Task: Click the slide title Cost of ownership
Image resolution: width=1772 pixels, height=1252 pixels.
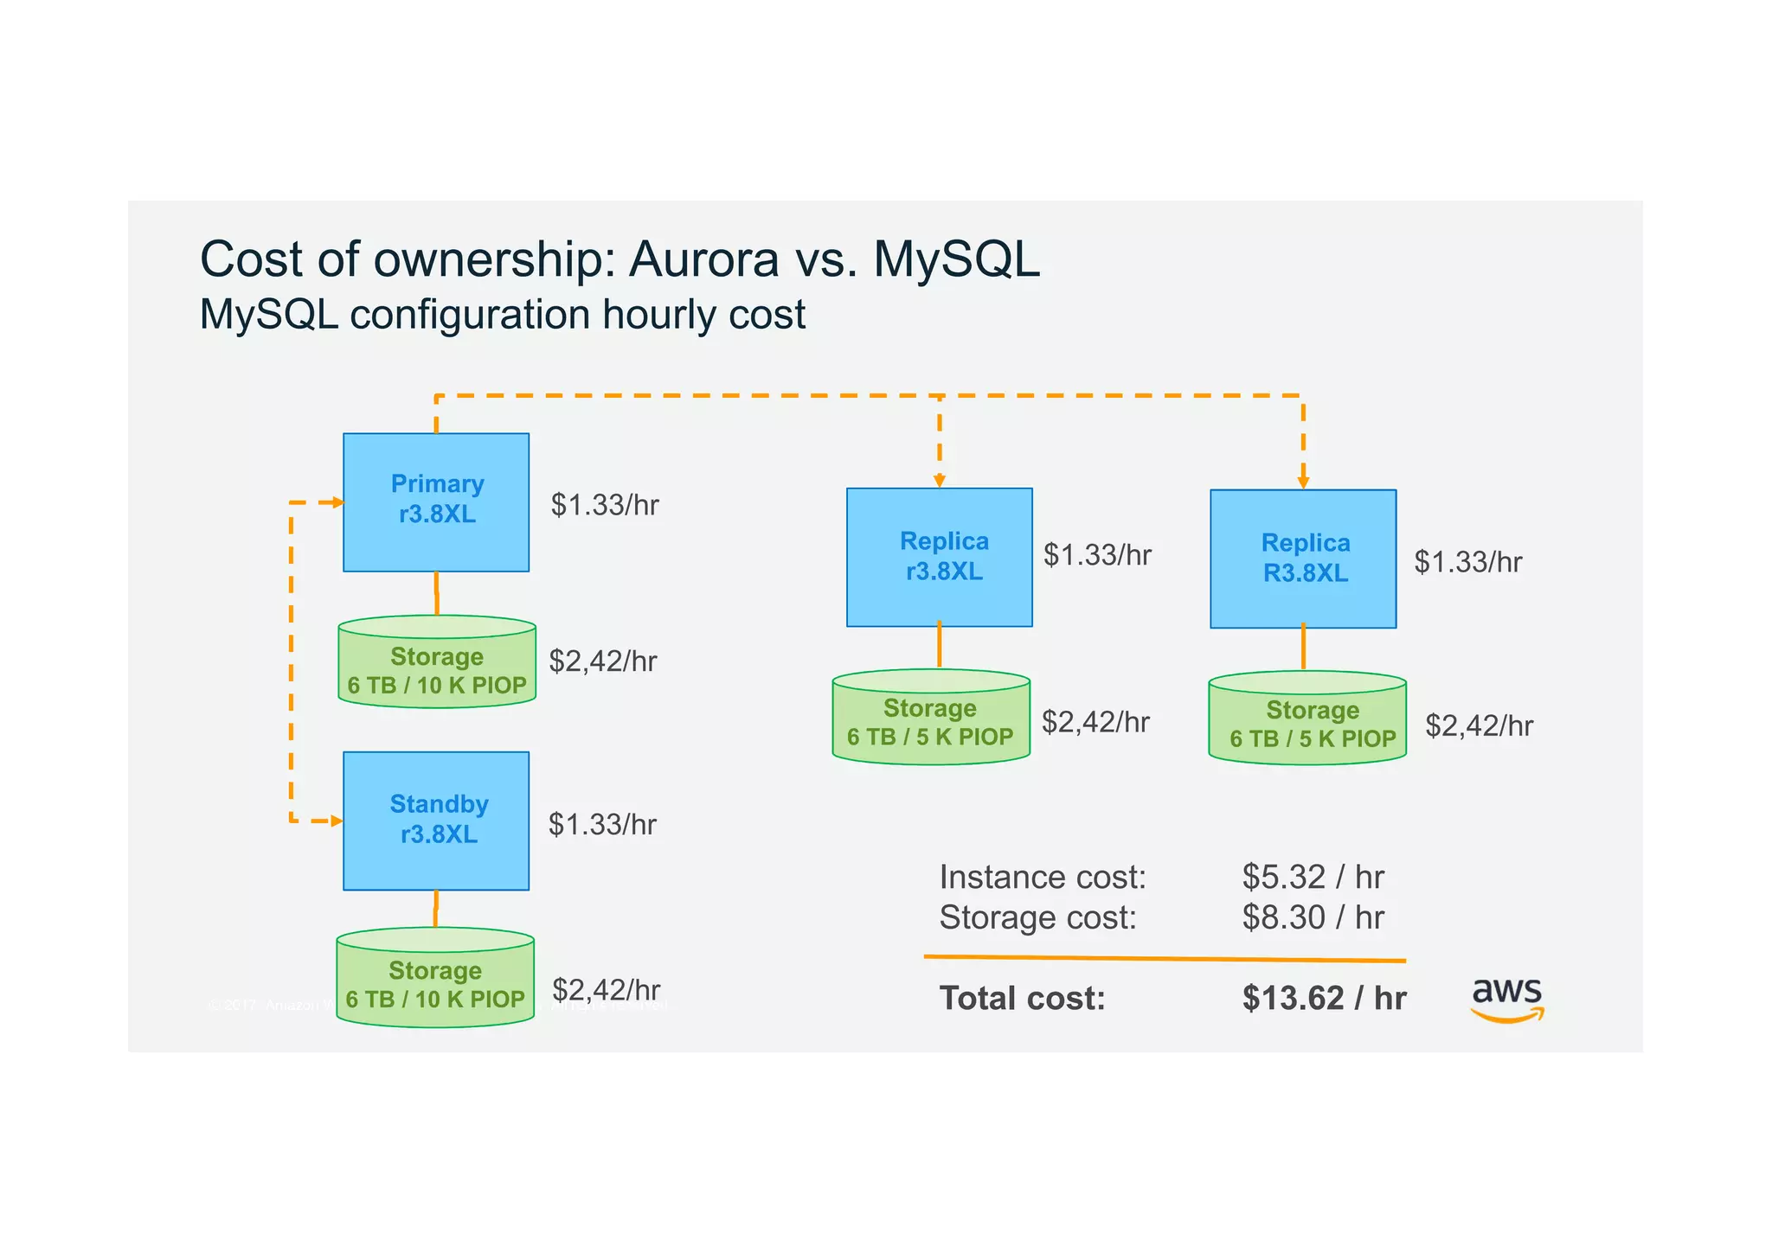Action: point(620,259)
